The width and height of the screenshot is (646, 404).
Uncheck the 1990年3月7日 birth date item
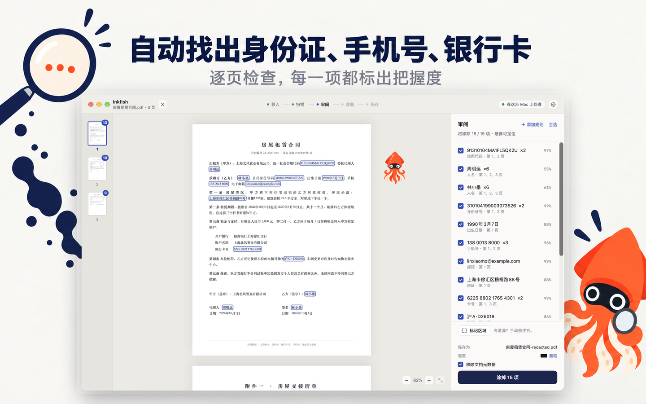tap(461, 224)
